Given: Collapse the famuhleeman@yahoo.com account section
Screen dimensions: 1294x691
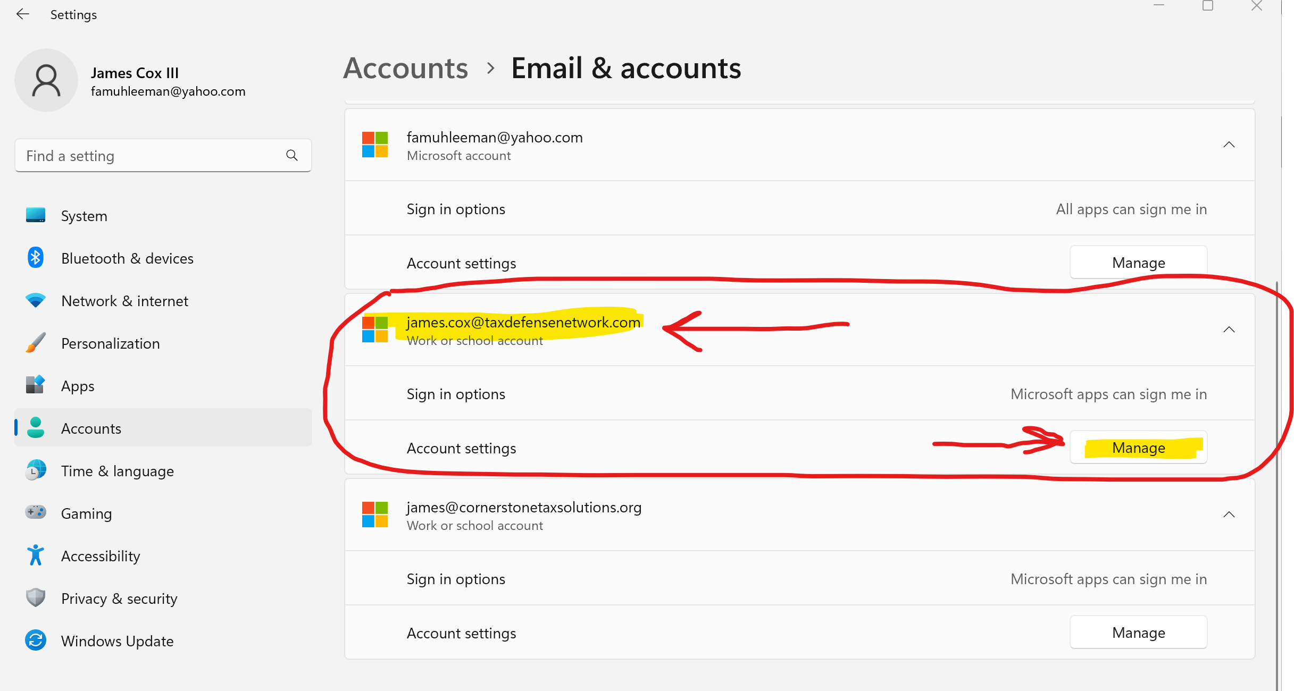Looking at the screenshot, I should tap(1229, 145).
